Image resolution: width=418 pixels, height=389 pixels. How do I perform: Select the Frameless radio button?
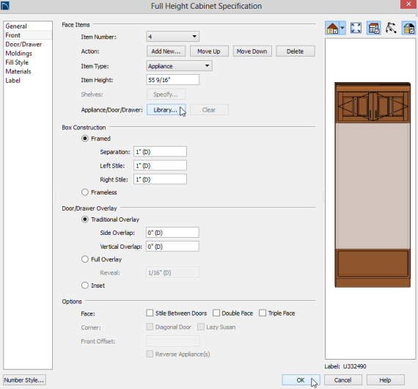(85, 192)
